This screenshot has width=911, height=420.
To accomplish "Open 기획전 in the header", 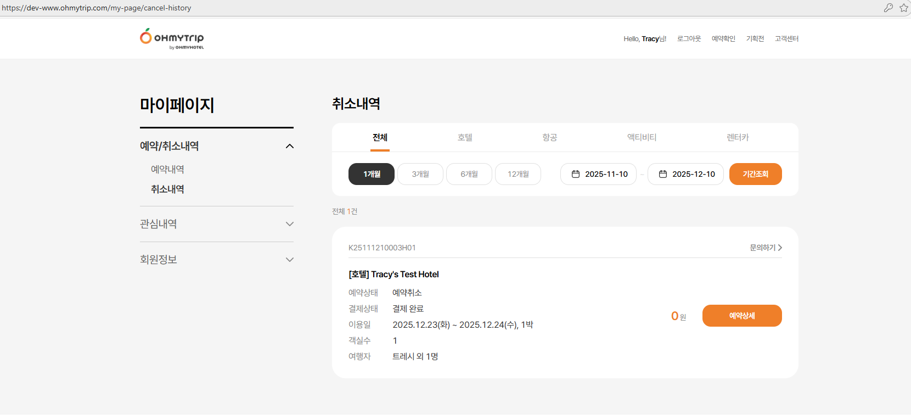I will pos(755,39).
